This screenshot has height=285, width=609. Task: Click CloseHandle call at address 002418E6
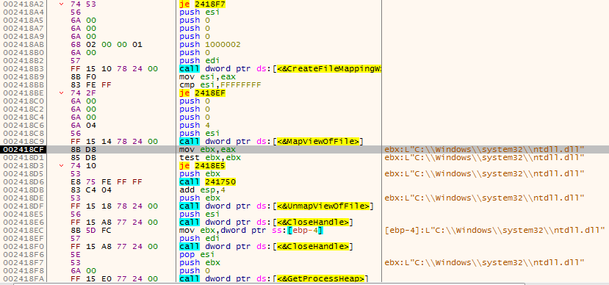(x=266, y=222)
